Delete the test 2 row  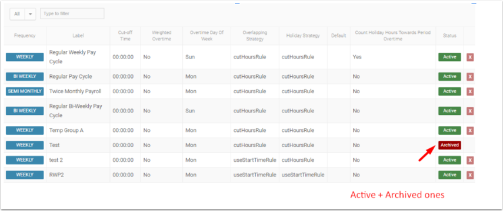point(470,160)
